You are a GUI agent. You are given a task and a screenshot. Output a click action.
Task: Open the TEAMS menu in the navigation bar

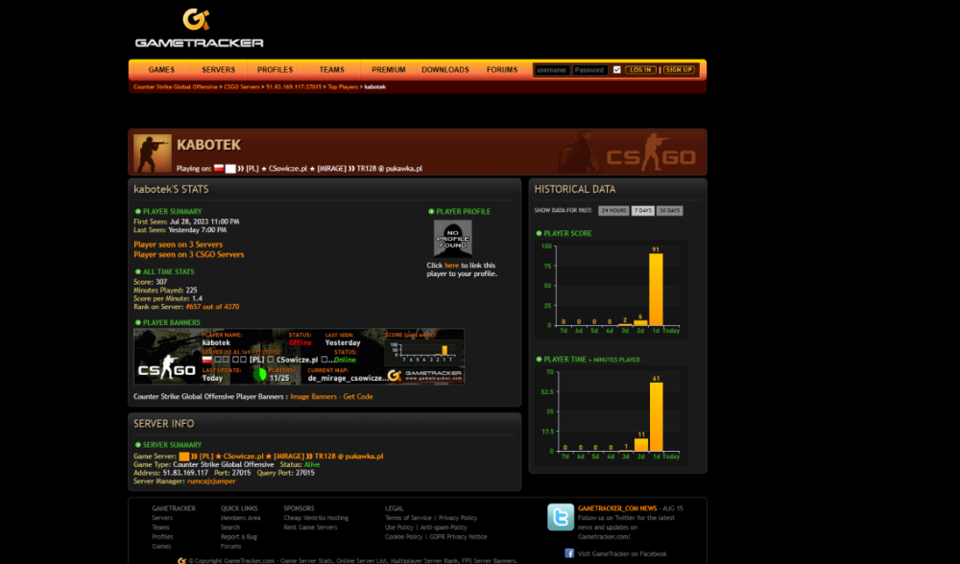tap(332, 70)
